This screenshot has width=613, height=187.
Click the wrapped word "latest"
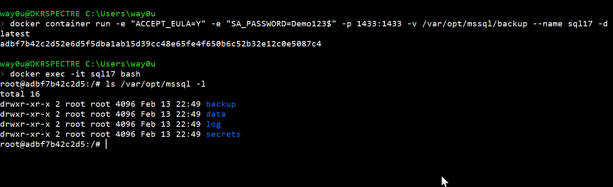click(x=15, y=33)
